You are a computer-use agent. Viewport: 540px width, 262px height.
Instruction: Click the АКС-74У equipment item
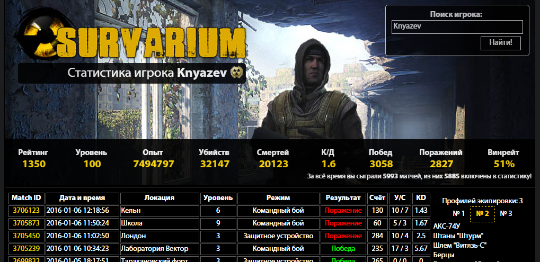[x=447, y=226]
